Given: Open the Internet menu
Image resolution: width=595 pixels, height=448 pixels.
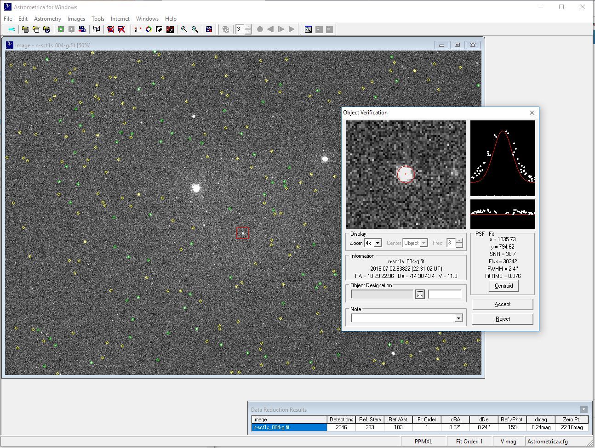Looking at the screenshot, I should coord(120,19).
